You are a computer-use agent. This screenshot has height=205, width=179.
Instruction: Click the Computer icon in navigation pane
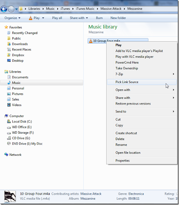(x=6, y=116)
